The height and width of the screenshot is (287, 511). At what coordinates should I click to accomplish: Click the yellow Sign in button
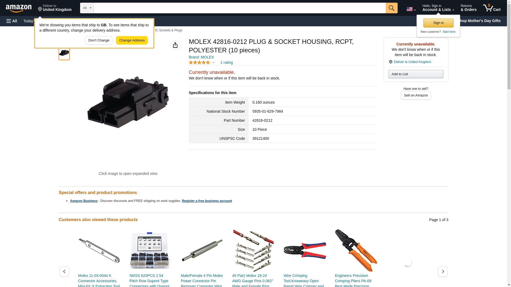(438, 23)
